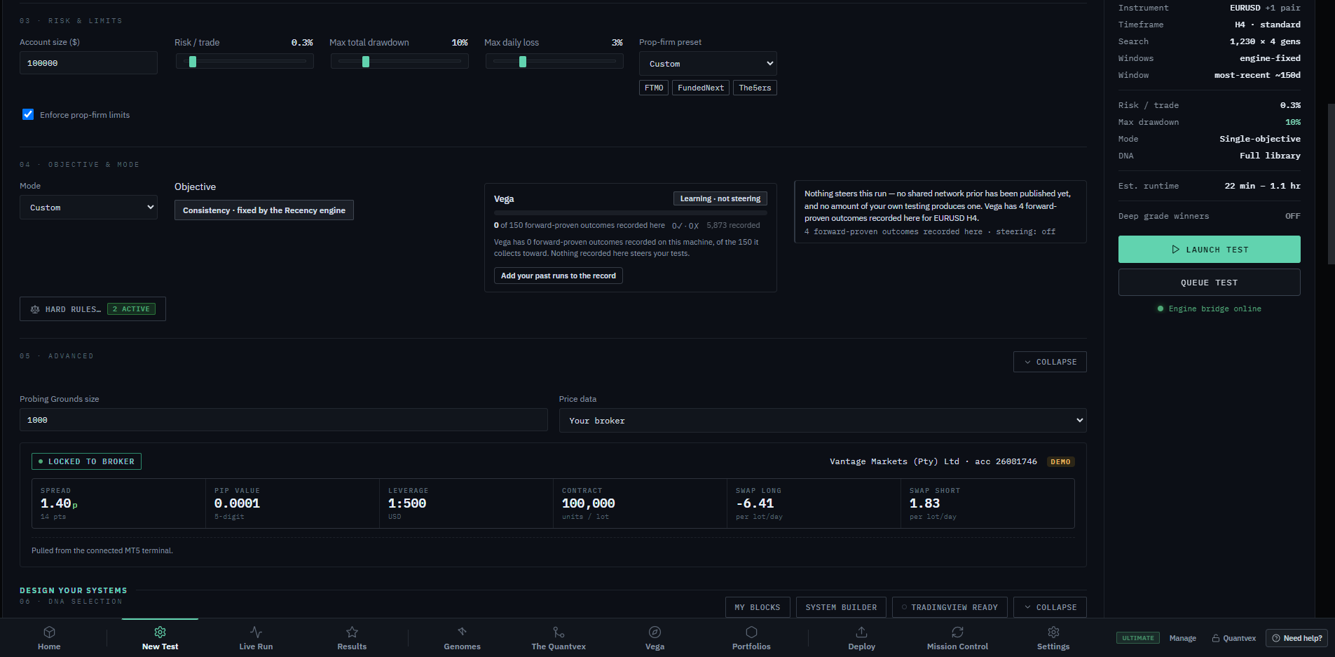
Task: Click the Vega compass icon
Action: click(655, 632)
